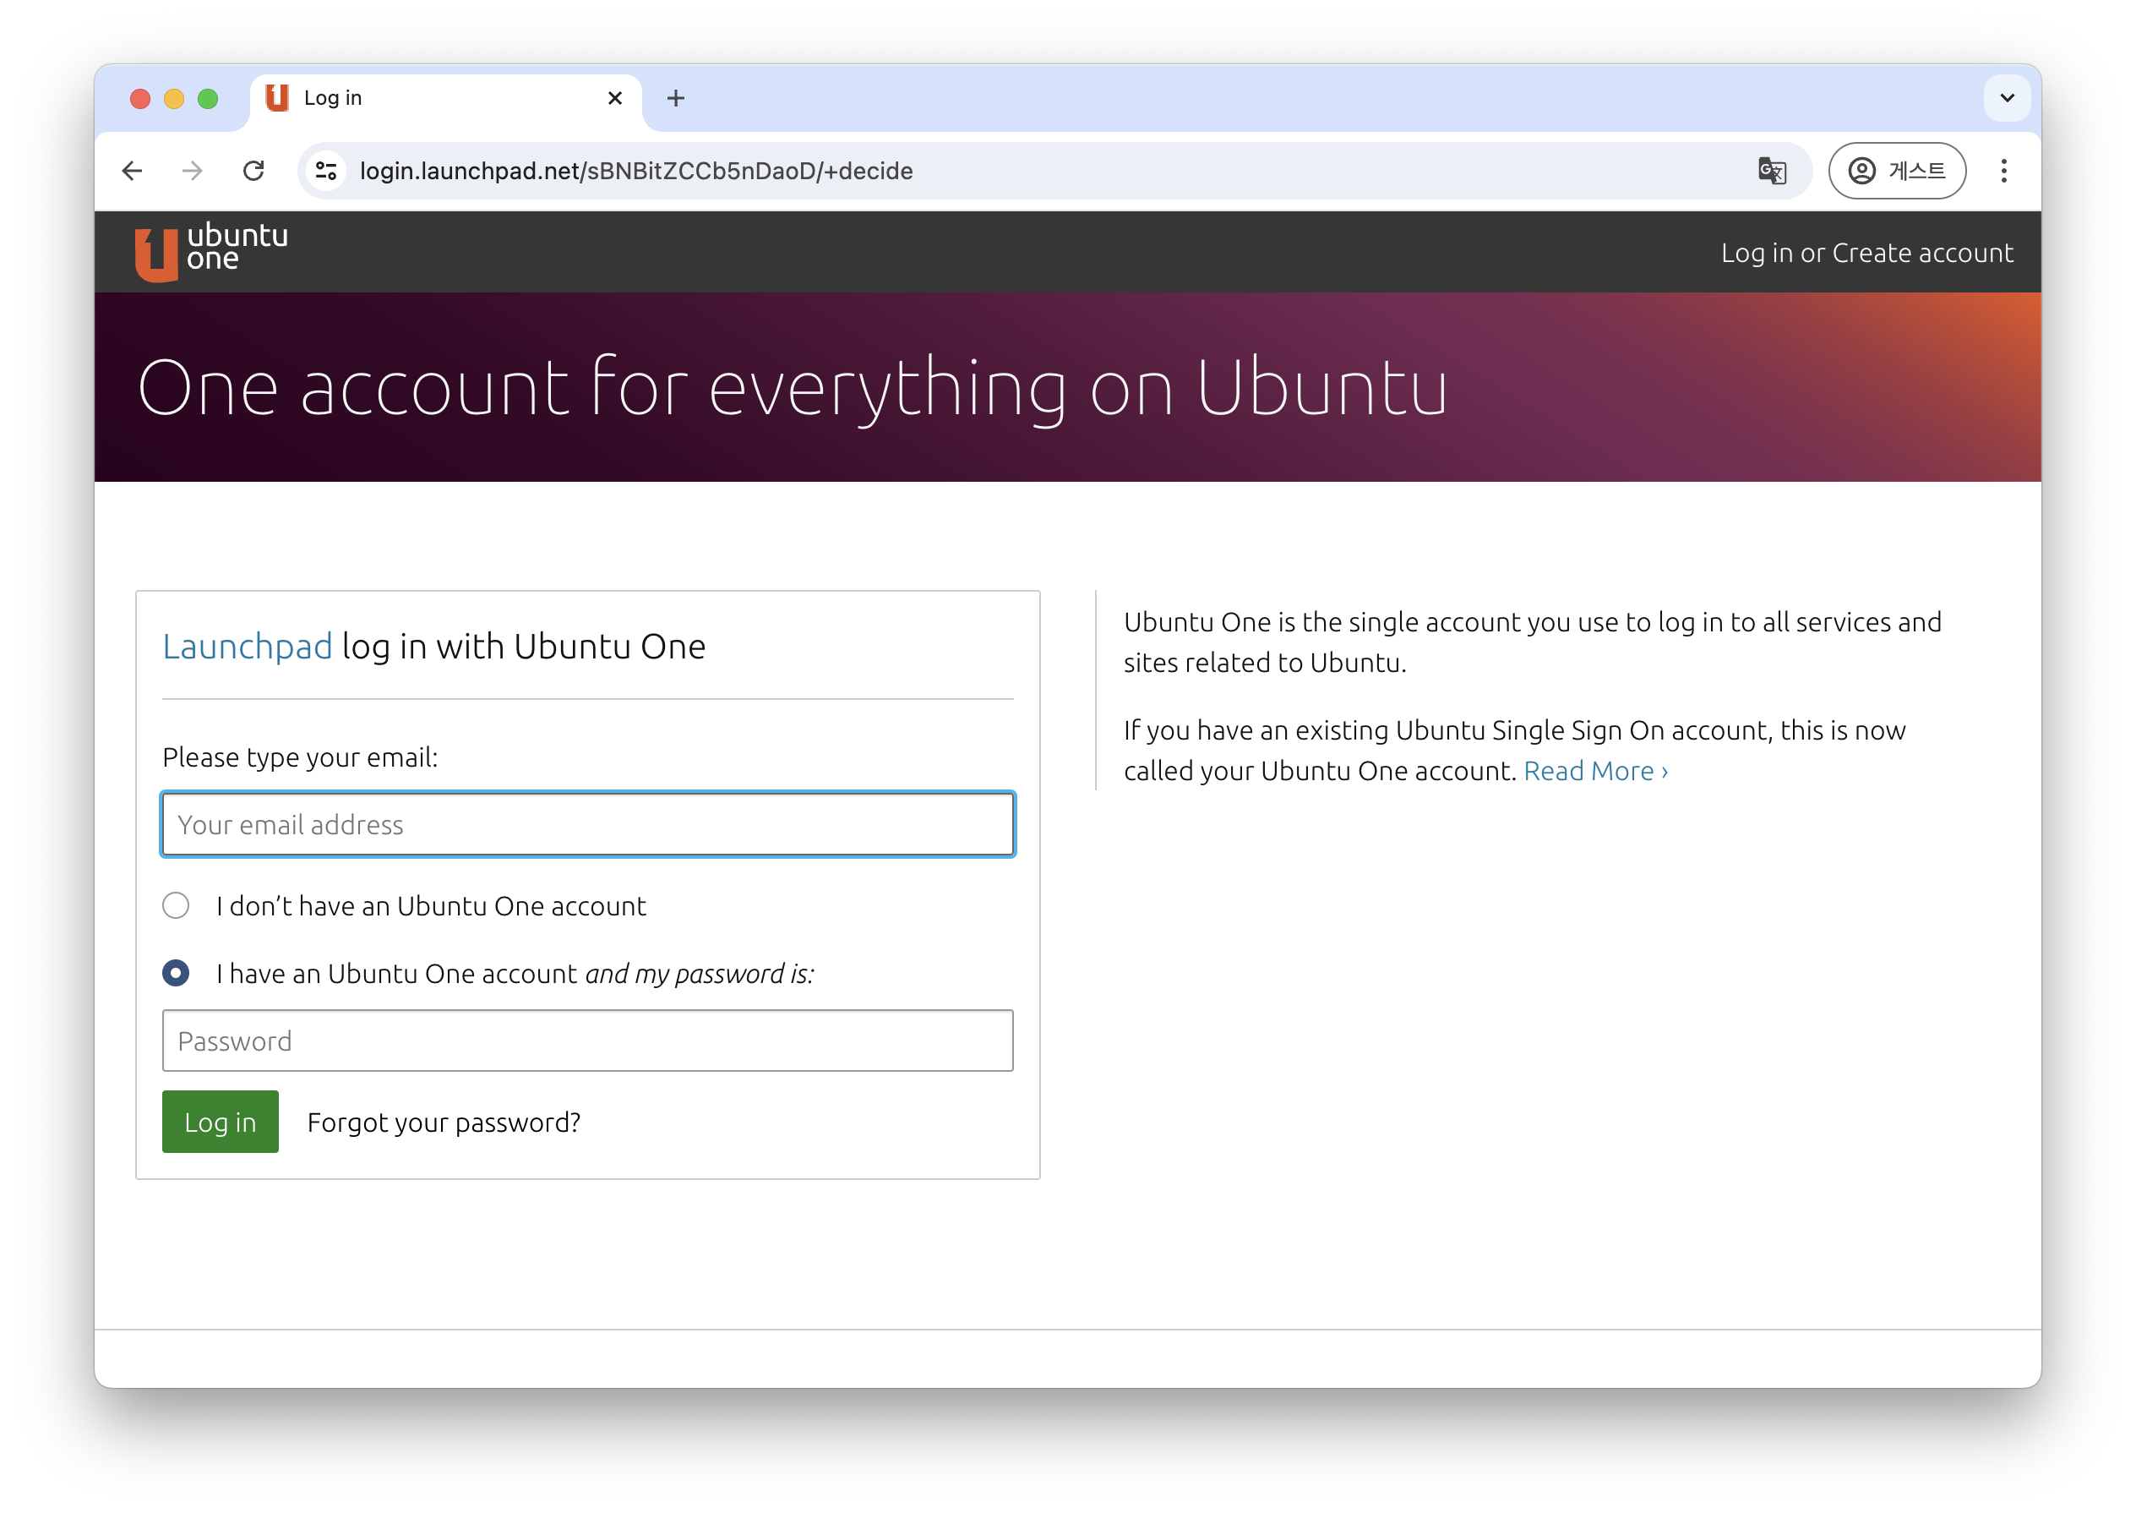Open the Launchpad link in the heading

247,646
